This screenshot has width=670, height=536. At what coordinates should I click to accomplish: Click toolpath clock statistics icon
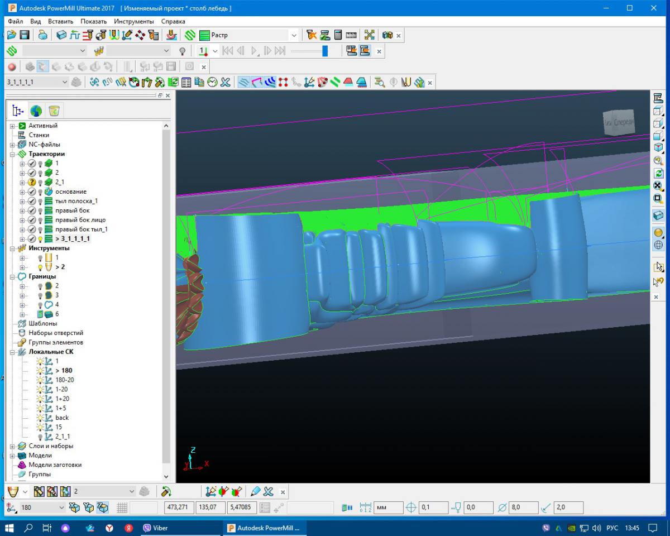point(212,83)
